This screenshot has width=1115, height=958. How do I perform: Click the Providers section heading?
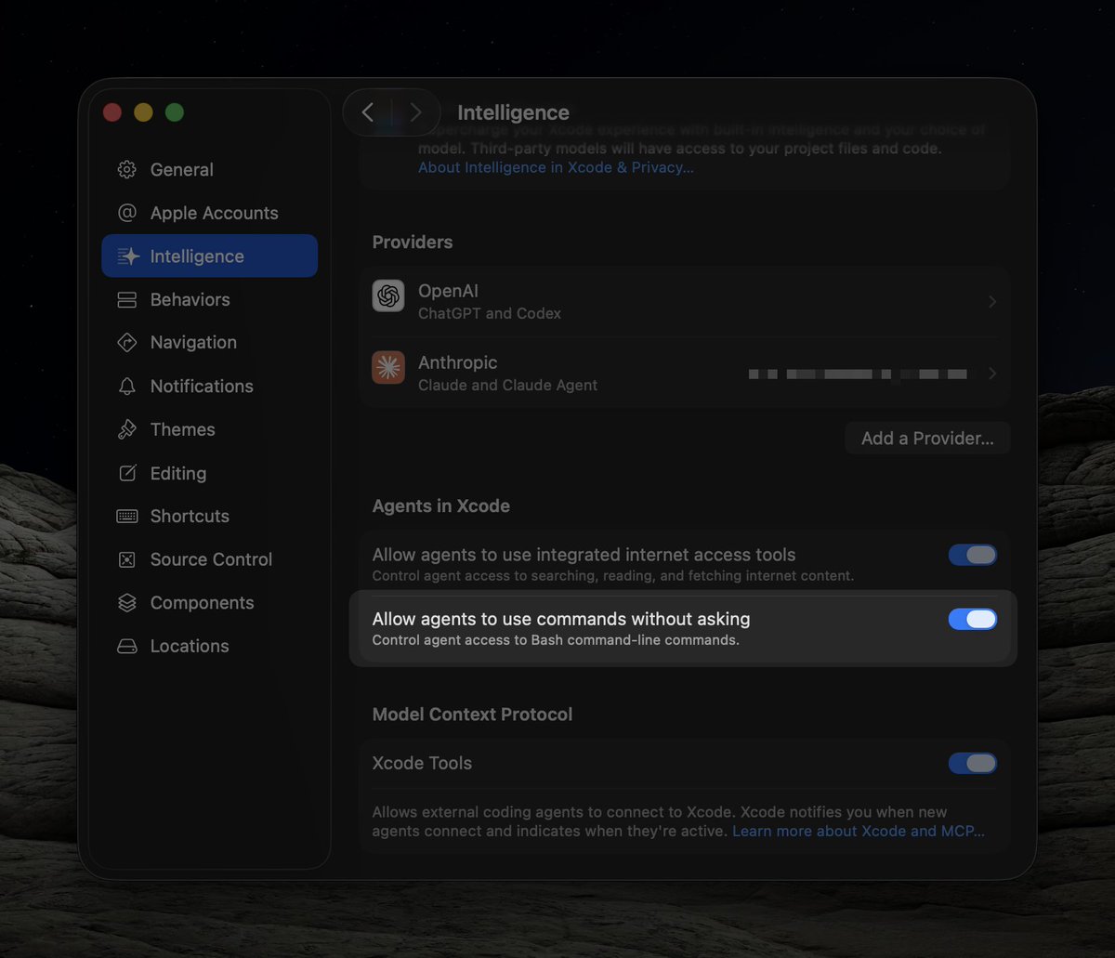413,242
